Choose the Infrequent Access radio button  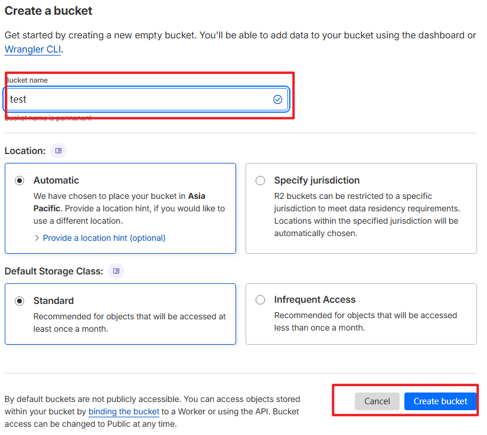tap(260, 300)
